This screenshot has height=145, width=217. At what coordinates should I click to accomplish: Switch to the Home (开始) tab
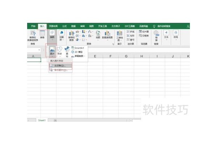point(33,26)
